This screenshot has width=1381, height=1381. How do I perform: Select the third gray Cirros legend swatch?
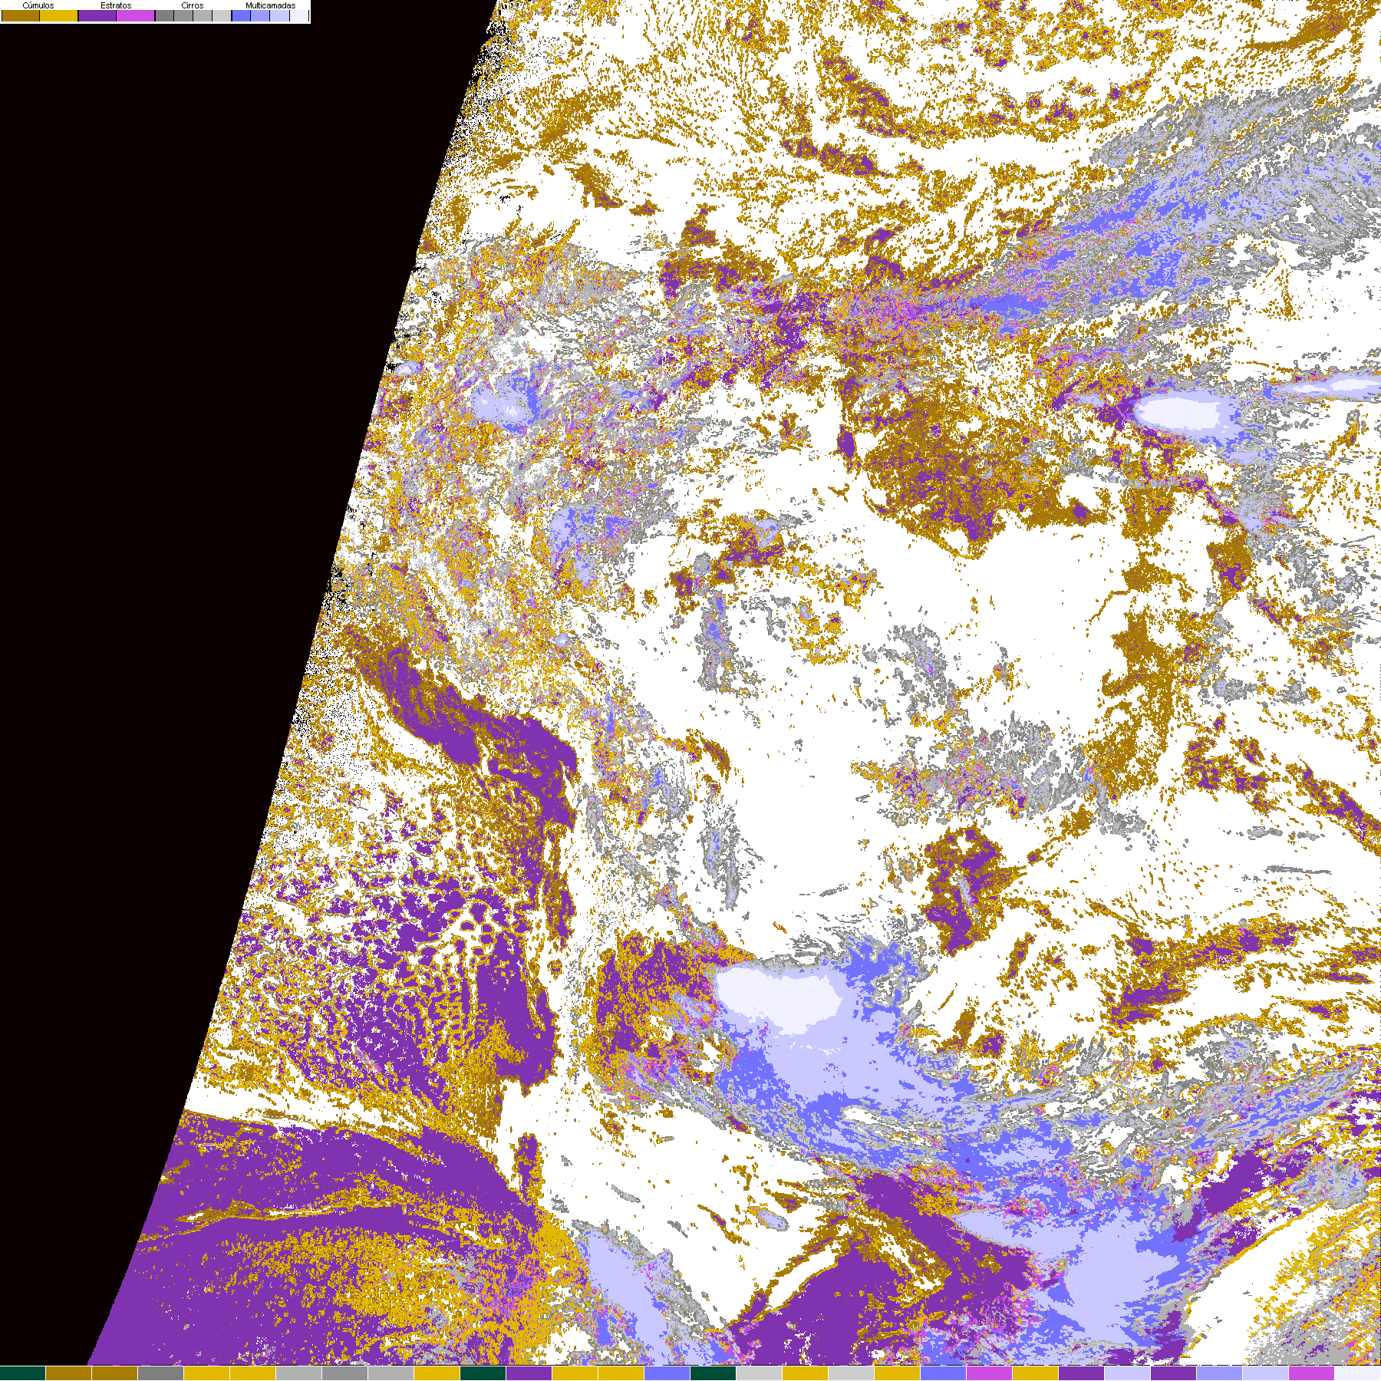203,15
